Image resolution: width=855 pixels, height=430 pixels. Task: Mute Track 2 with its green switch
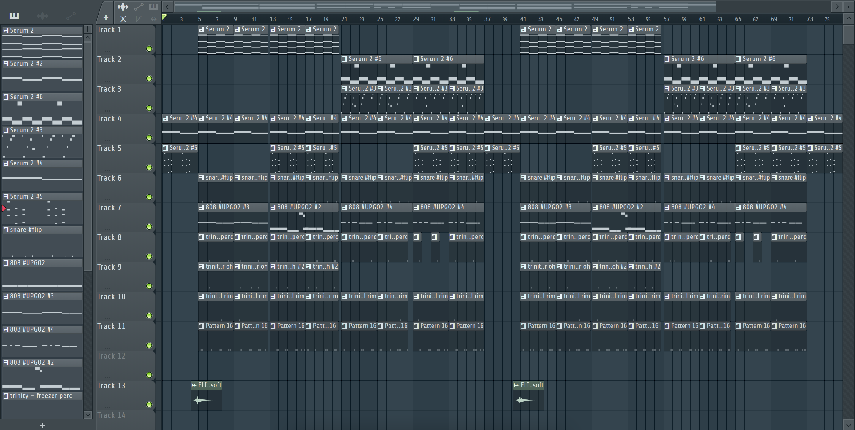click(x=149, y=79)
